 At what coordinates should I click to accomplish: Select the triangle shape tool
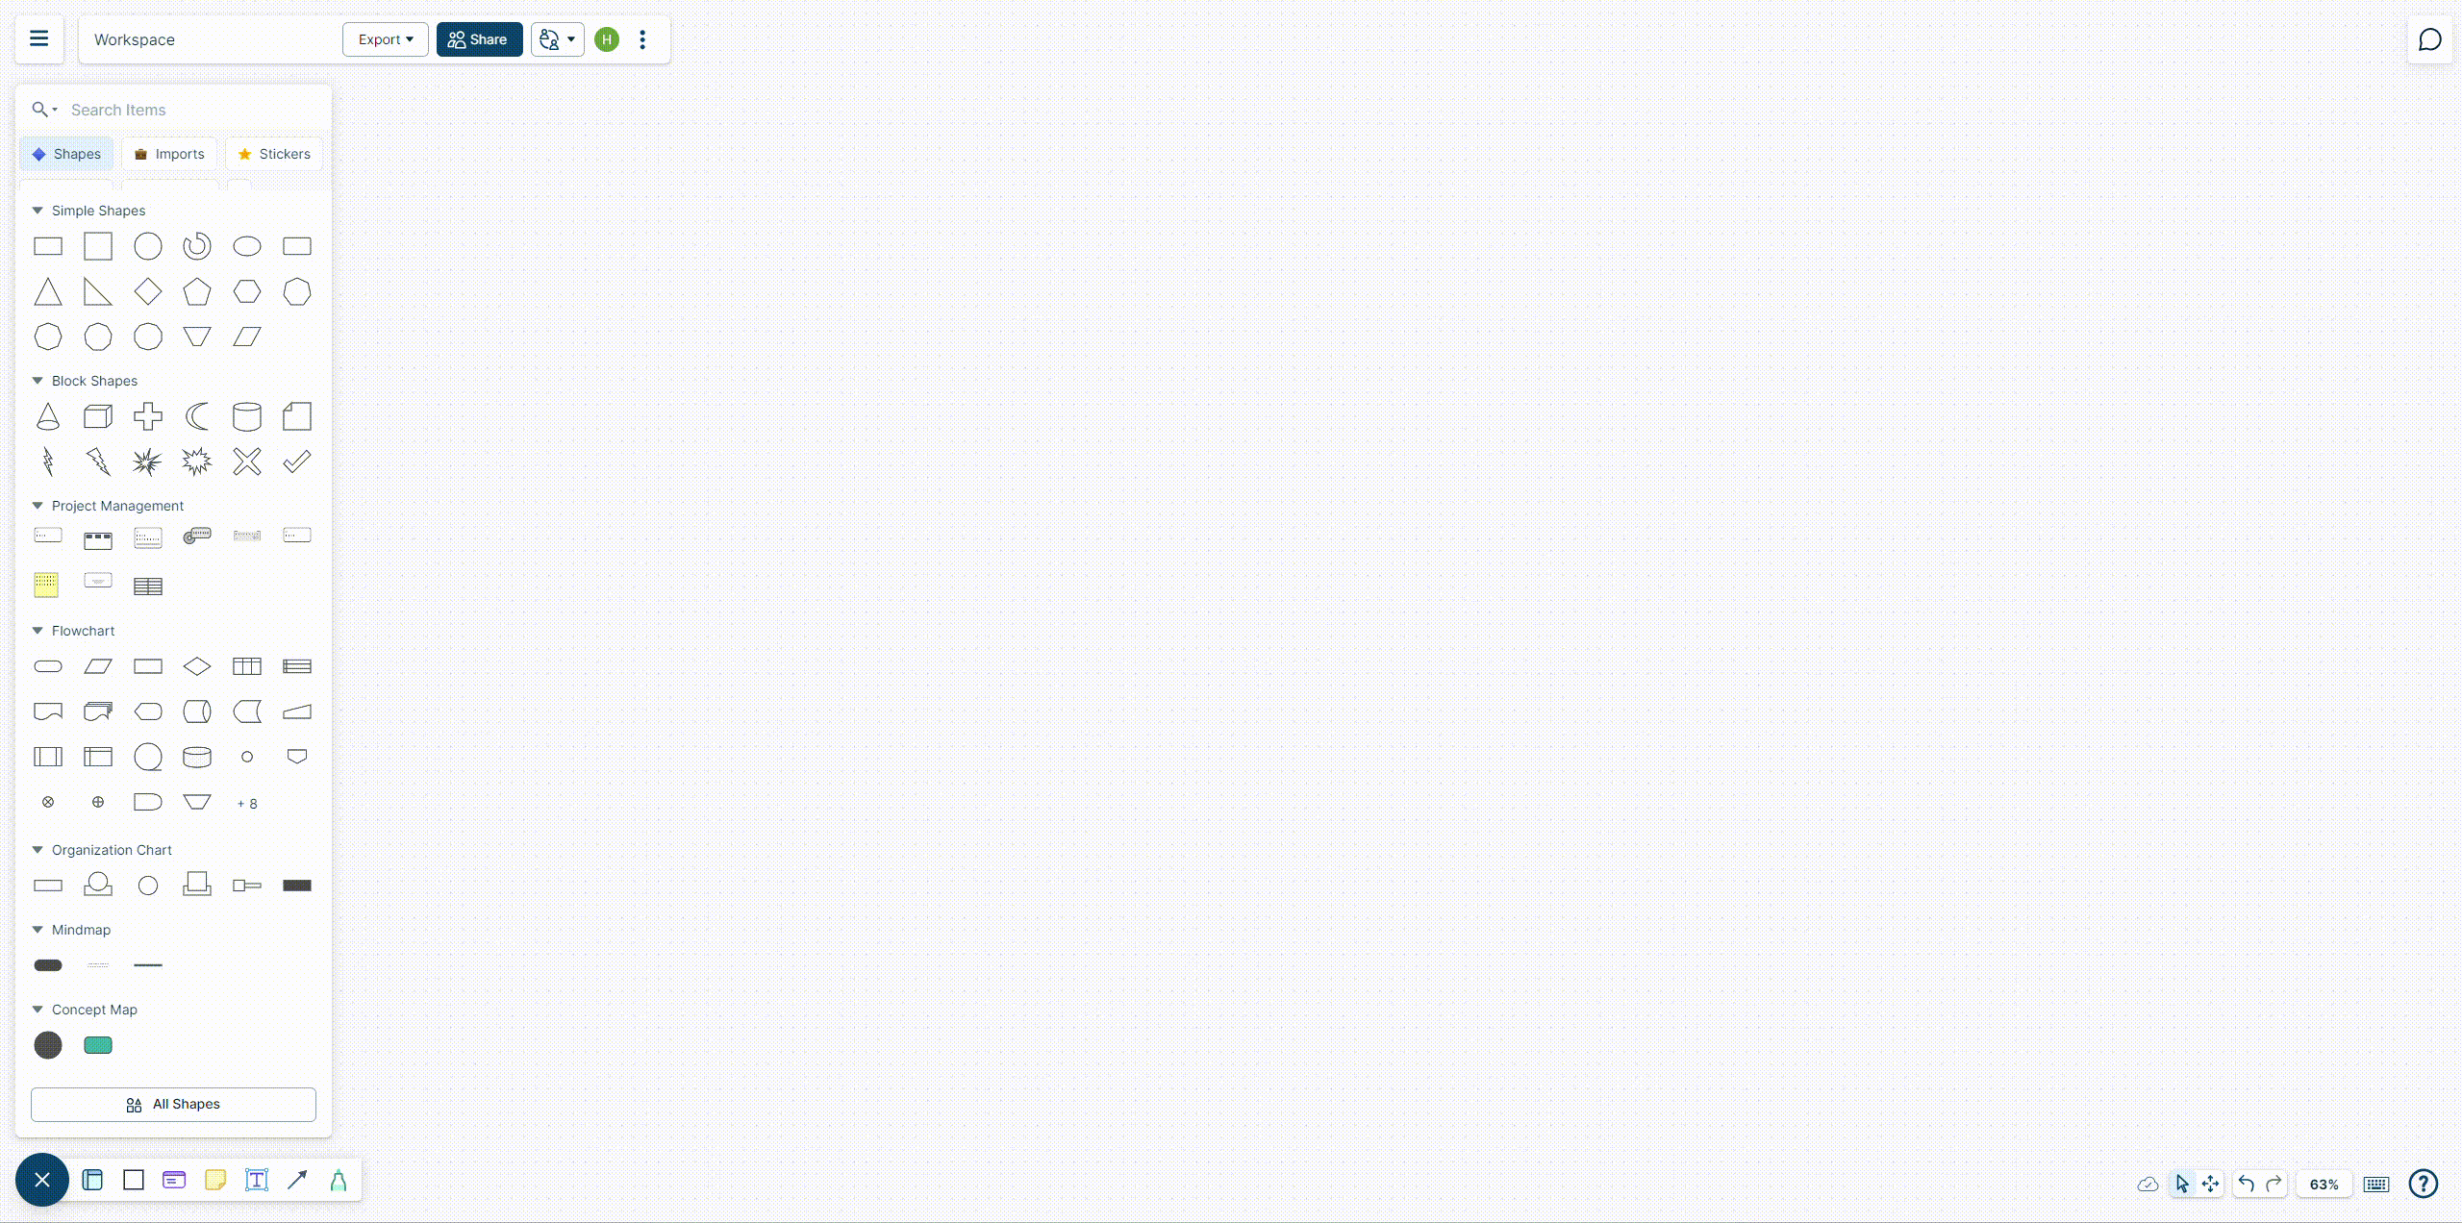click(47, 290)
